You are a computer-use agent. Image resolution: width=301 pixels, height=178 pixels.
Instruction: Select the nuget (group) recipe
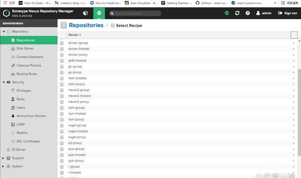click(178, 126)
